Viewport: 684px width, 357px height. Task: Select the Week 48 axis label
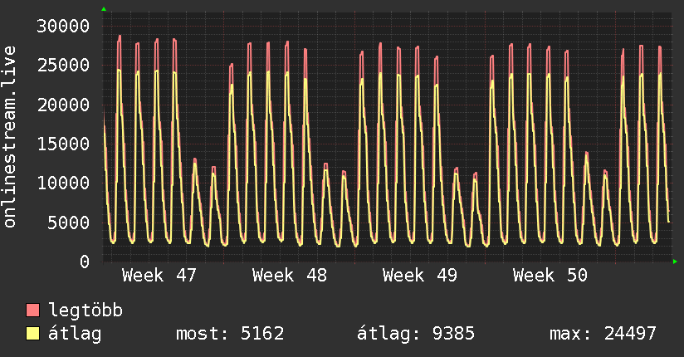[290, 275]
